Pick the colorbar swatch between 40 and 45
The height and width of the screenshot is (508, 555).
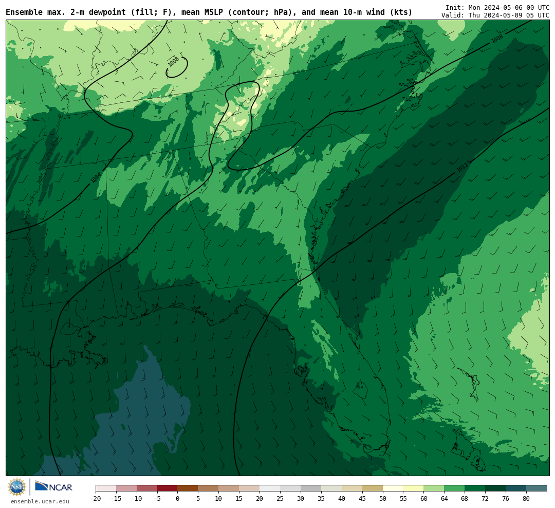(351, 488)
